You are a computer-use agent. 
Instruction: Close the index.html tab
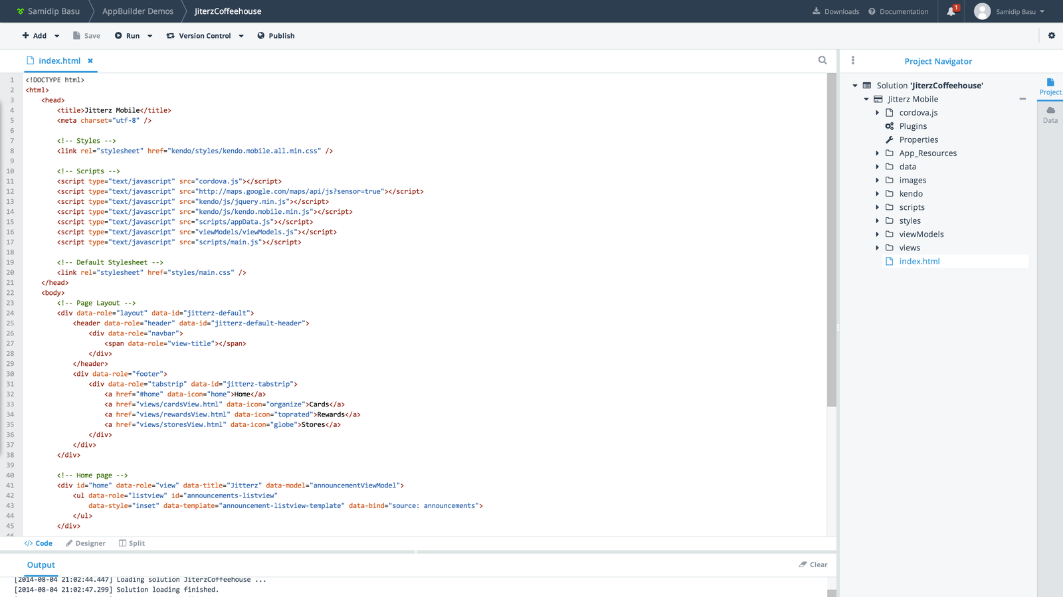(x=90, y=60)
